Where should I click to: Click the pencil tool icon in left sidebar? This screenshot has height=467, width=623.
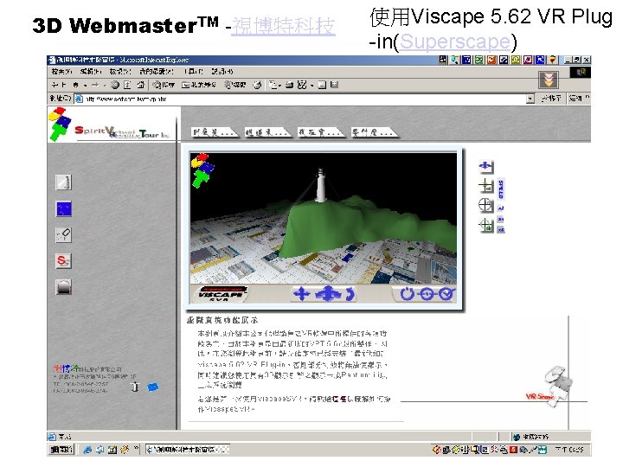click(63, 234)
